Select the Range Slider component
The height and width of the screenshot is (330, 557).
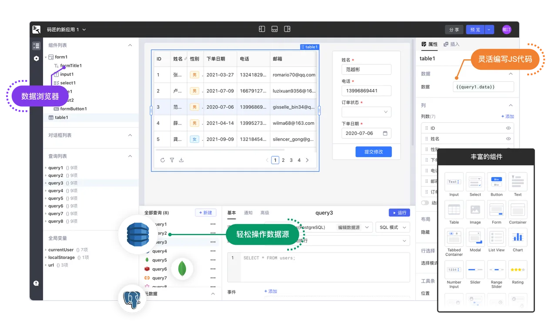click(497, 270)
